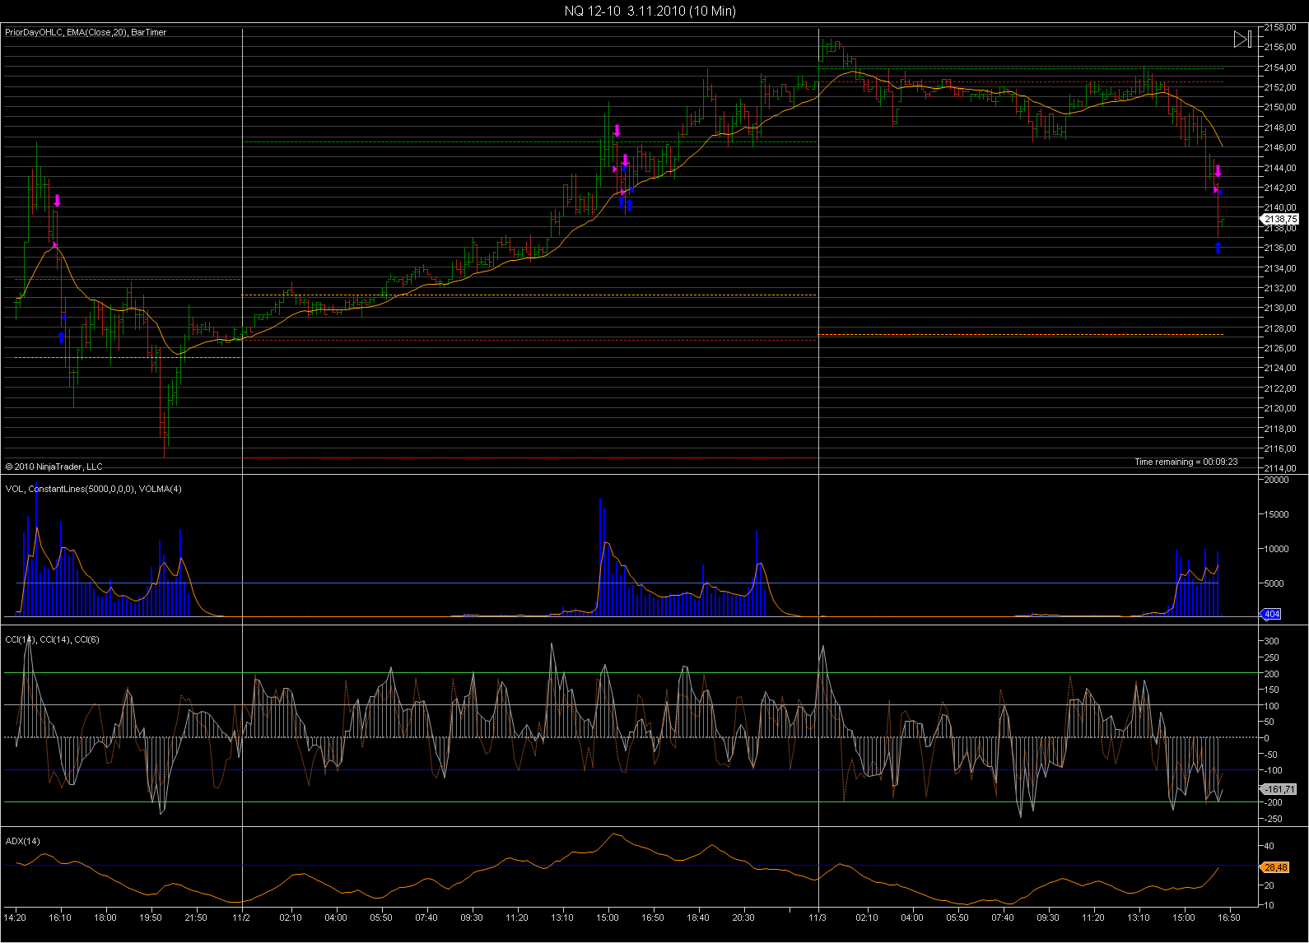Click the magenta down arrow above 16:10 bars
1309x943 pixels.
(x=57, y=201)
